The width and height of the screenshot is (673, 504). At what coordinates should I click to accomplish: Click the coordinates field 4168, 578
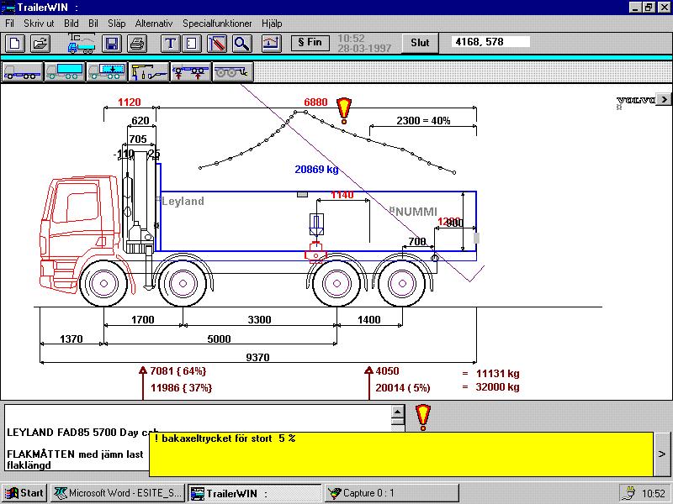pos(490,41)
